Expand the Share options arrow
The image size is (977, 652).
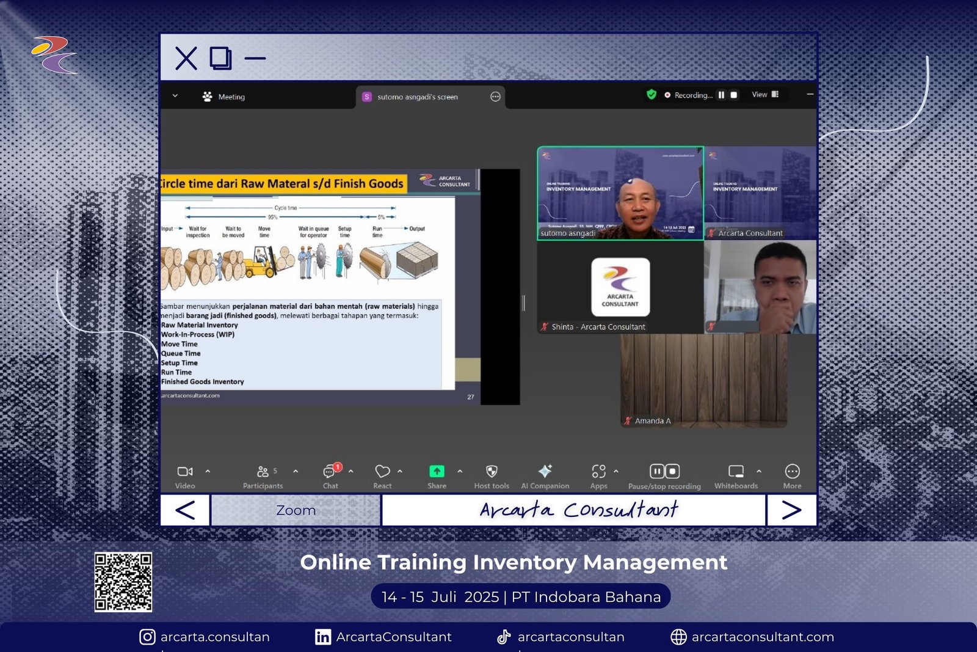coord(460,471)
